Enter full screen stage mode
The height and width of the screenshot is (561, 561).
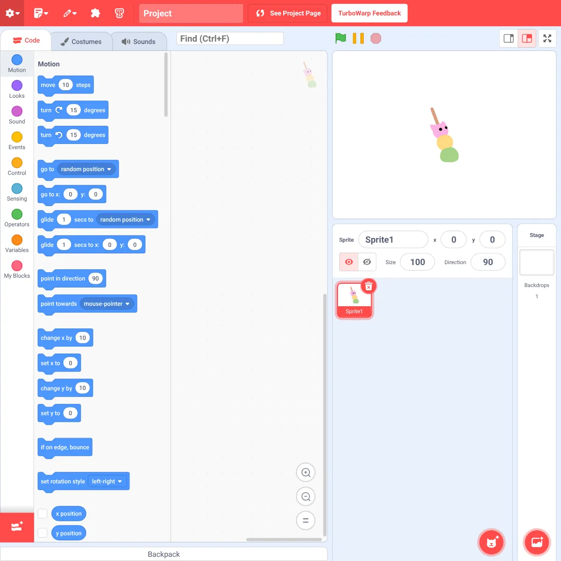coord(547,38)
